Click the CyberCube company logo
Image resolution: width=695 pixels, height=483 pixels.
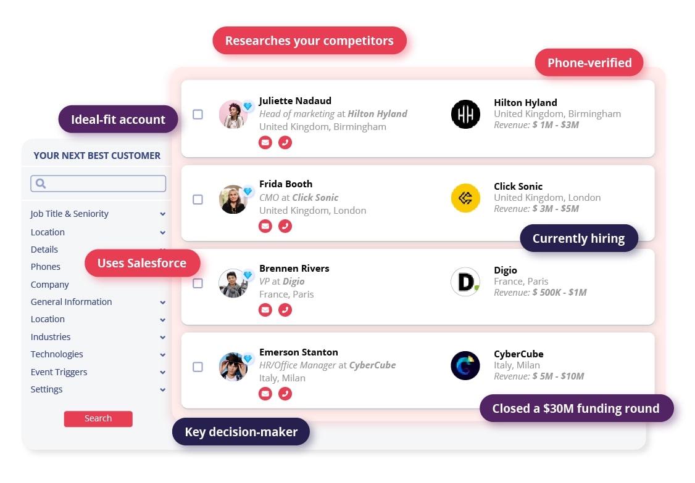pyautogui.click(x=465, y=366)
